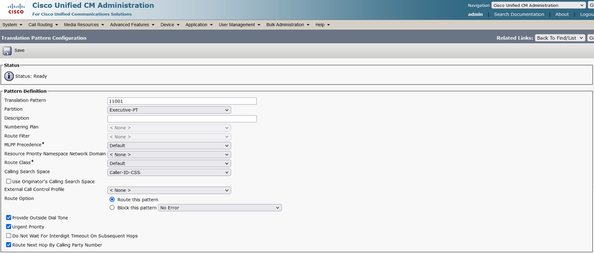This screenshot has width=594, height=254.
Task: Open the Application menu
Action: click(199, 24)
